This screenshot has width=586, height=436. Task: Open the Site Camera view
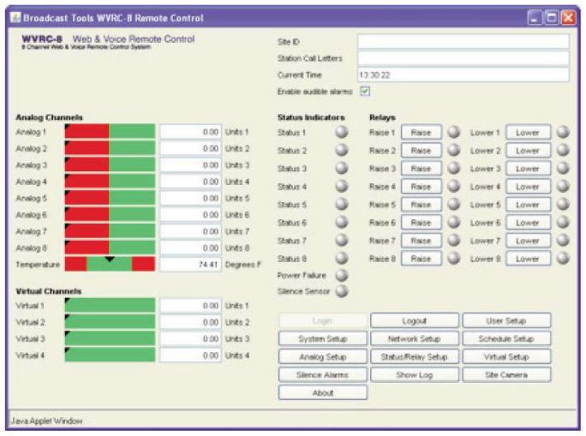(x=506, y=374)
